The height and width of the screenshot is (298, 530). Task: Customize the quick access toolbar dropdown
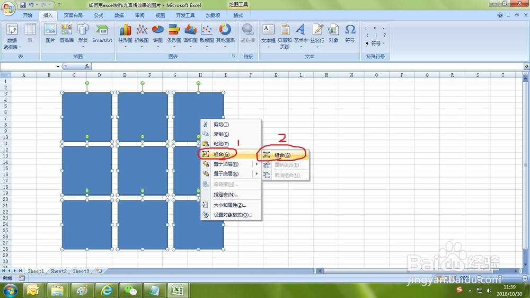59,5
